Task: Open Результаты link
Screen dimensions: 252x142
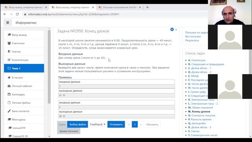Action: pos(192,40)
